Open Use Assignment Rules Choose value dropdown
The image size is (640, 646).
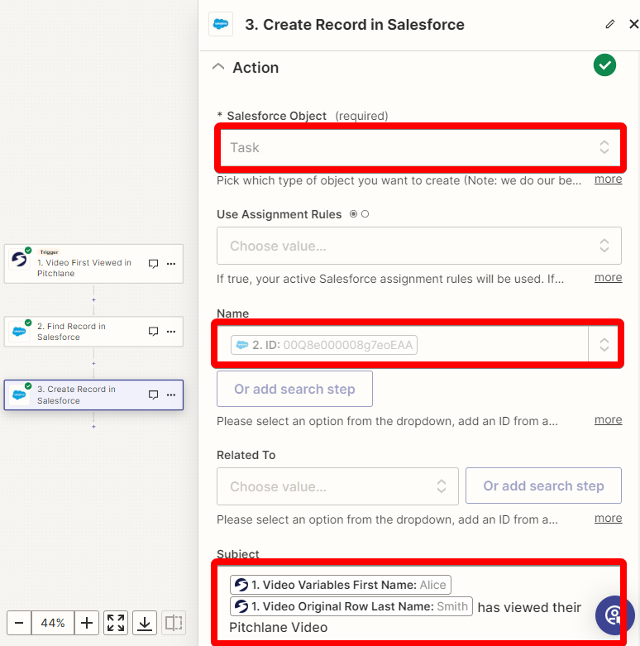click(x=419, y=246)
